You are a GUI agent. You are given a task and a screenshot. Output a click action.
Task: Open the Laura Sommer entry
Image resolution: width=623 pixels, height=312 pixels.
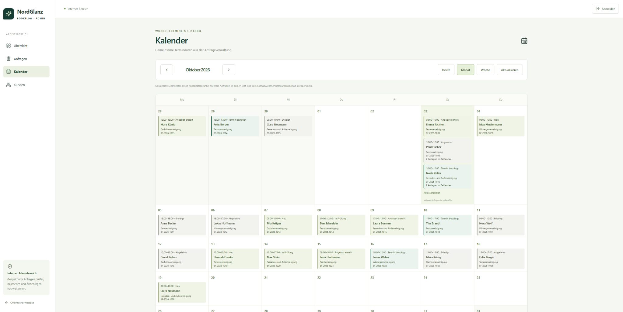pos(394,225)
